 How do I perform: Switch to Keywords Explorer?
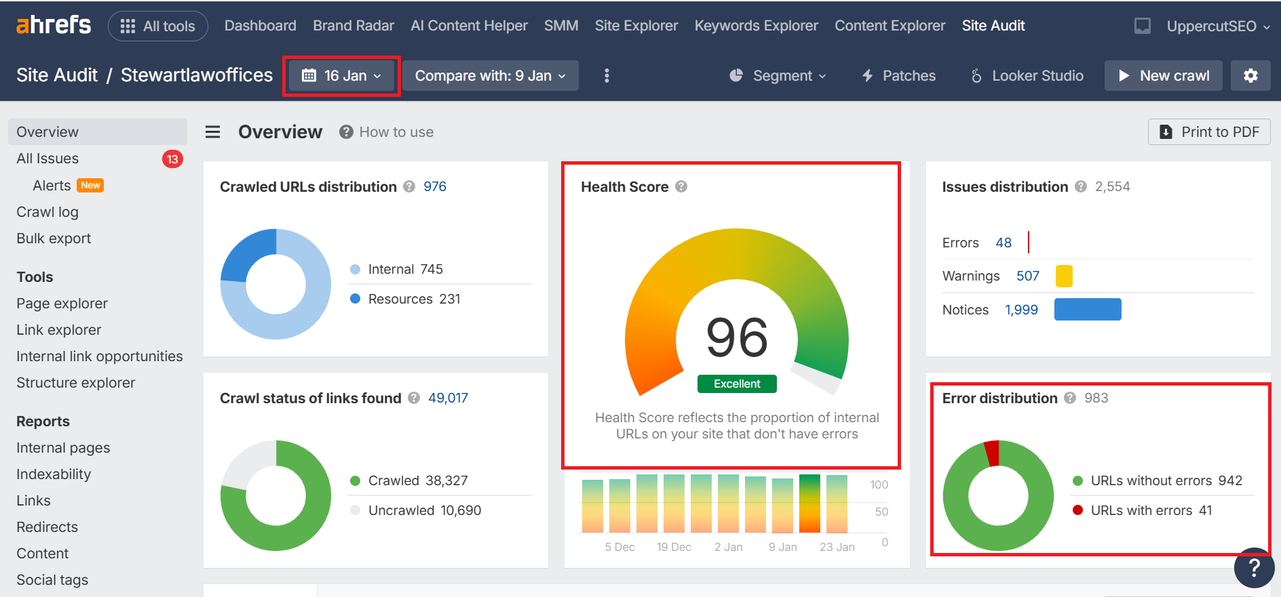(x=757, y=26)
